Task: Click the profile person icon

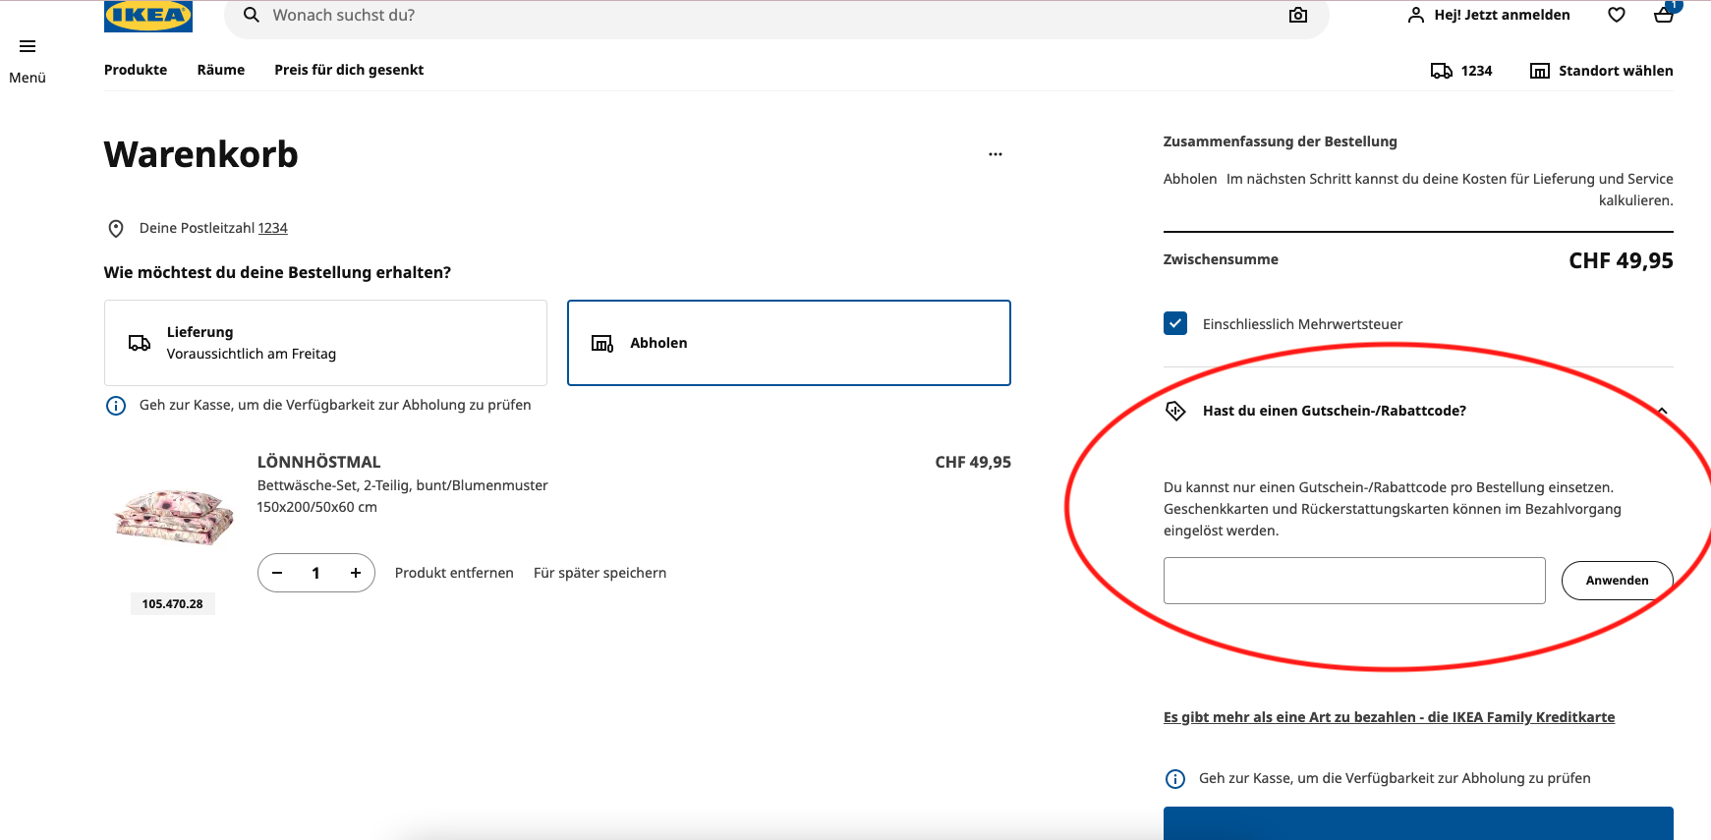Action: 1416,15
